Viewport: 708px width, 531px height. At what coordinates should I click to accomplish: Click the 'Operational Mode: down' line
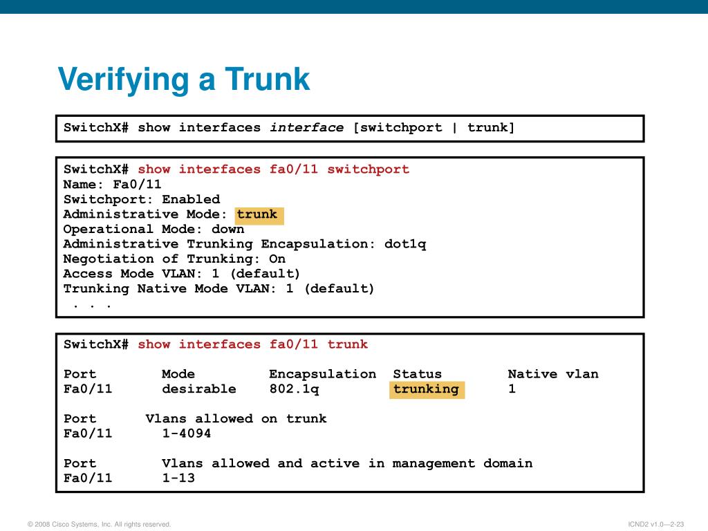pyautogui.click(x=153, y=229)
